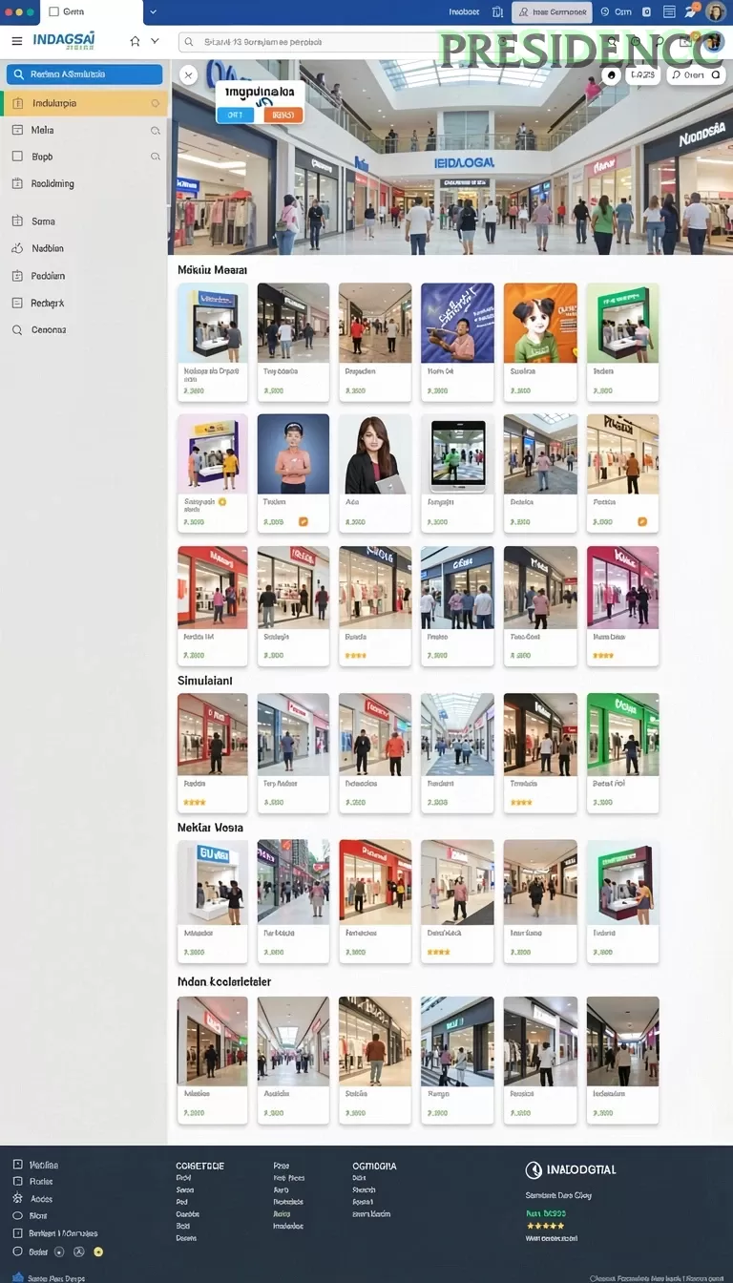The width and height of the screenshot is (733, 1283).
Task: Close the banner with round X button
Action: coord(188,74)
